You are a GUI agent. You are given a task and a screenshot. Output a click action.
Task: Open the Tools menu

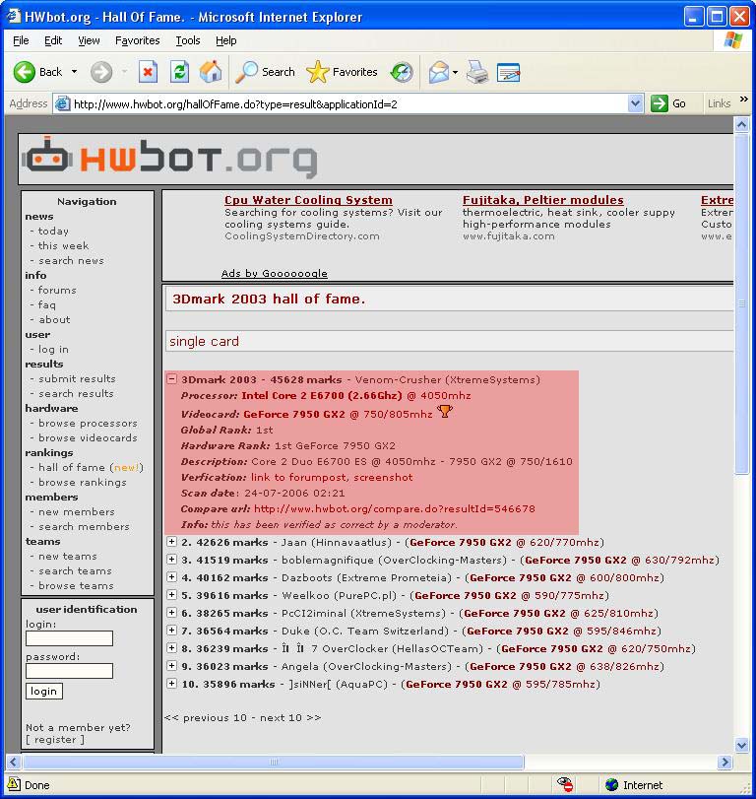(x=188, y=40)
